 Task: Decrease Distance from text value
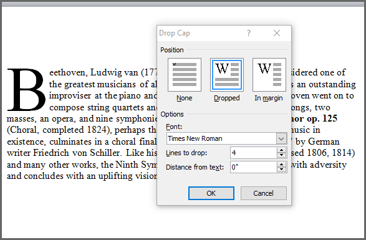click(x=281, y=170)
